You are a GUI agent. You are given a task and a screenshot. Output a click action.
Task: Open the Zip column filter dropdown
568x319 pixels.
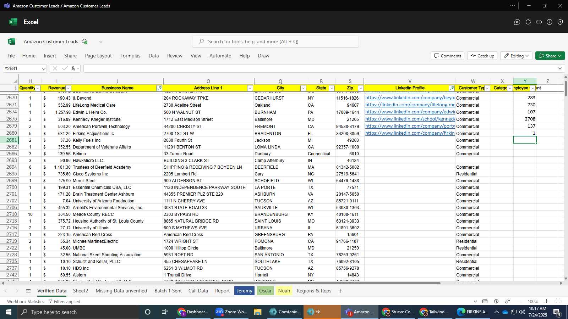(x=361, y=88)
